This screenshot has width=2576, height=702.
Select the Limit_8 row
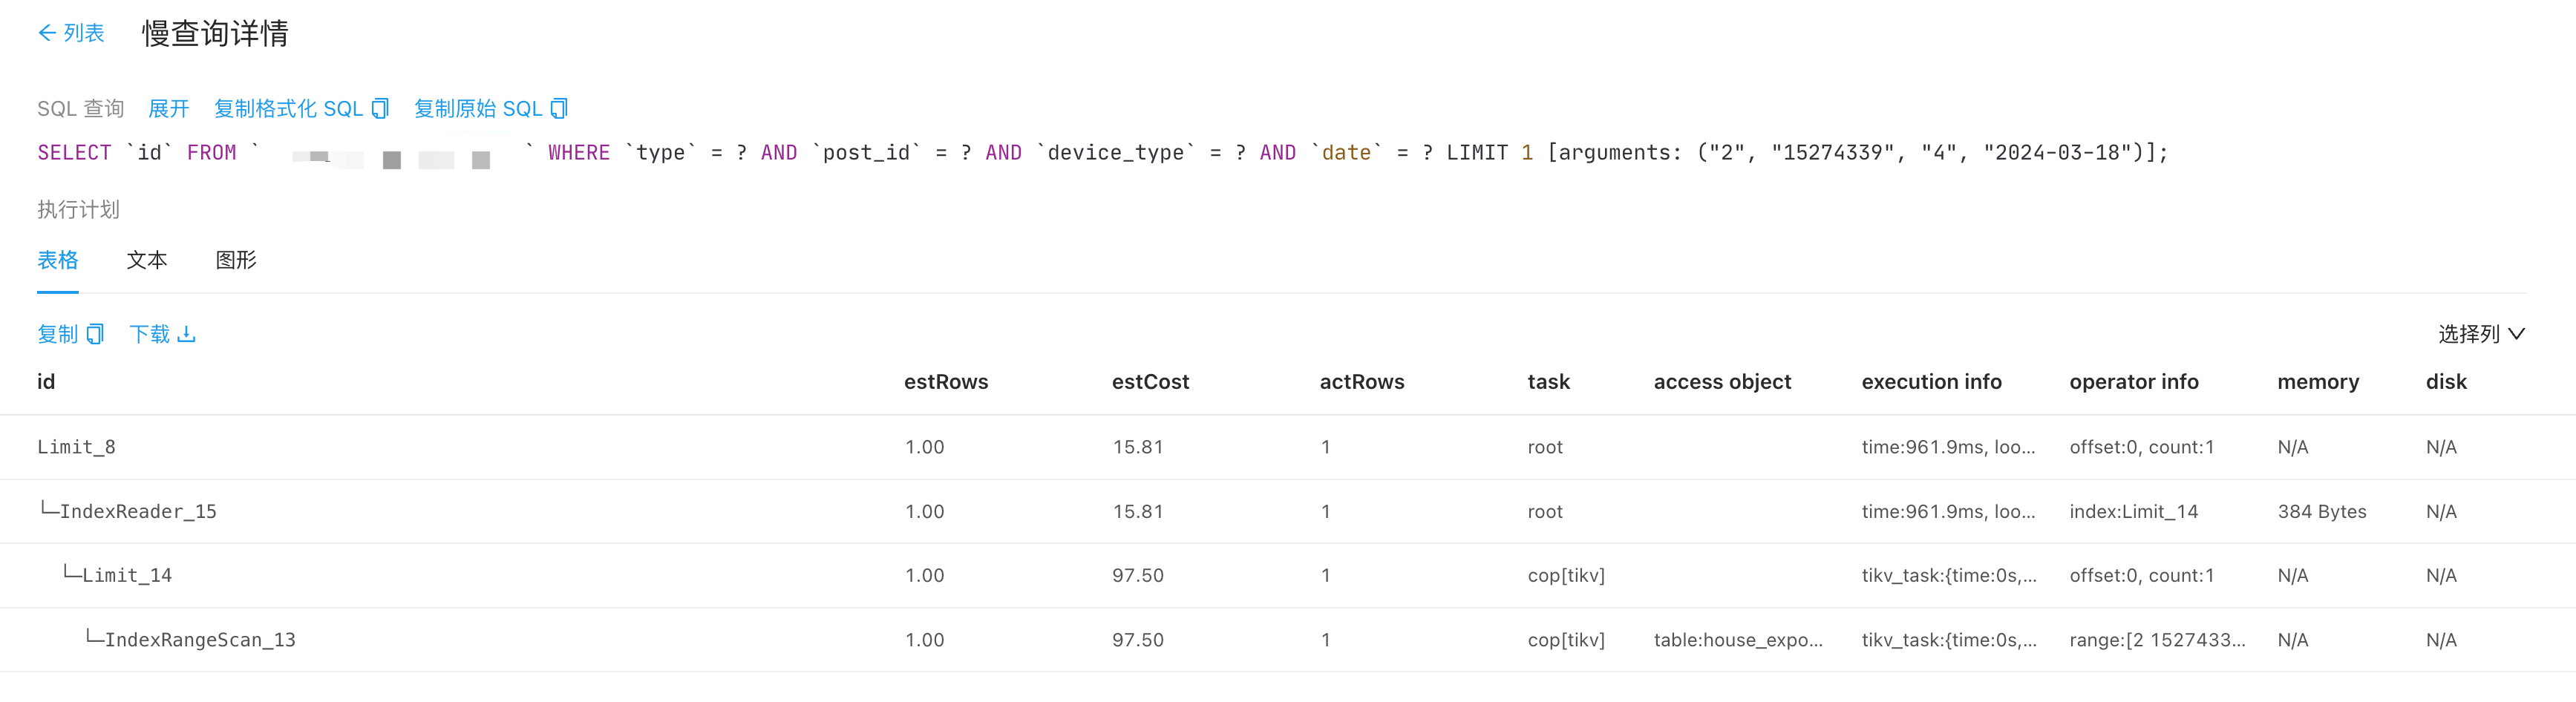[x=76, y=447]
